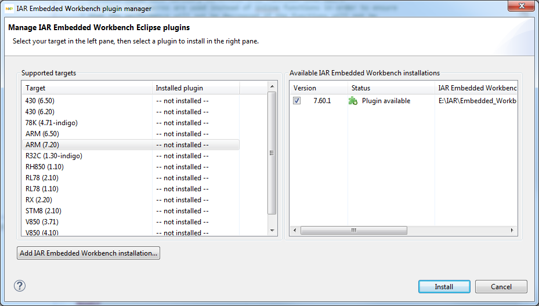Select the RL78 (2.10) target
Screen dimensions: 539x306
pos(131,177)
